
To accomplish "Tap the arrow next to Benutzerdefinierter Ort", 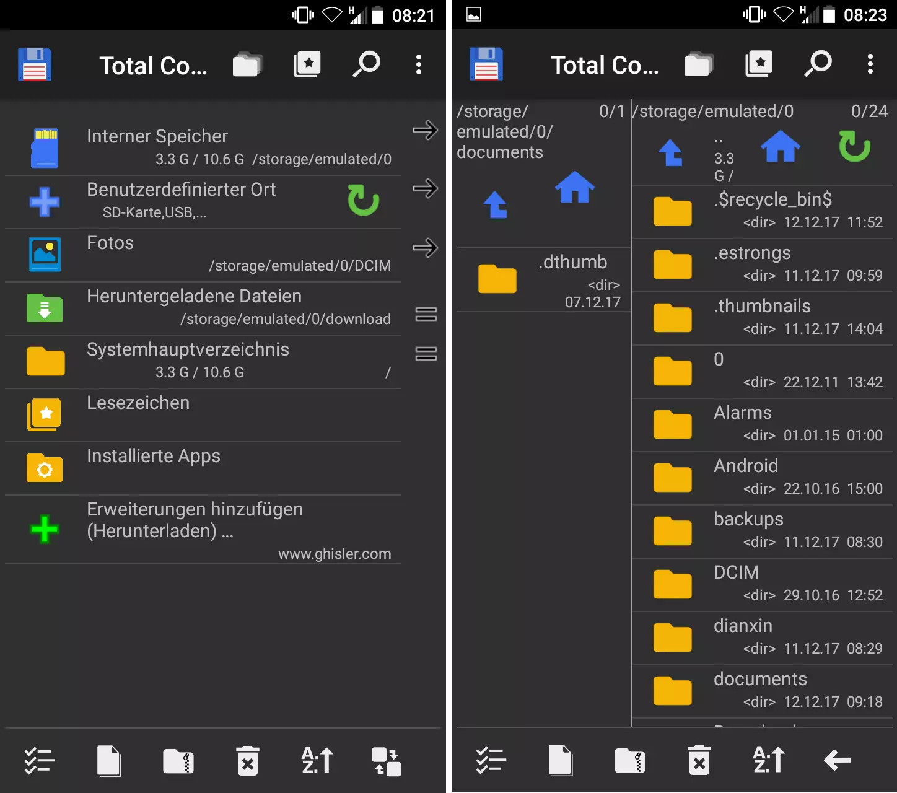I will click(426, 188).
